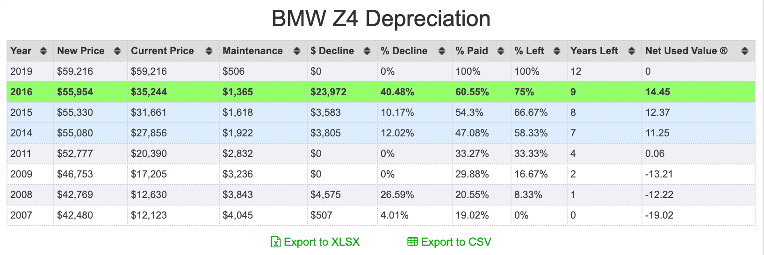This screenshot has width=764, height=255.
Task: Open Export to CSV link
Action: (449, 241)
